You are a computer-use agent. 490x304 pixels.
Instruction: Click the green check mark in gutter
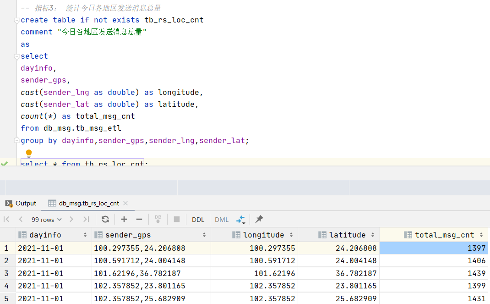5,163
